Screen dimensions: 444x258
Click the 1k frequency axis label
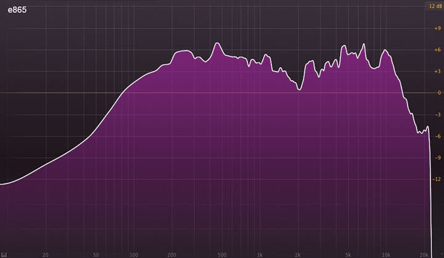point(260,255)
